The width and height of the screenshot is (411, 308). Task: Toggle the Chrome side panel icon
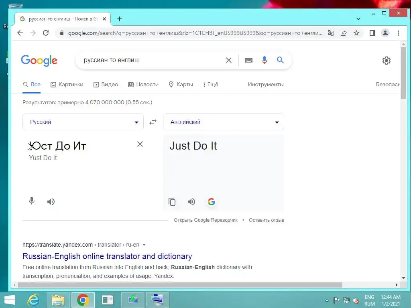[372, 33]
